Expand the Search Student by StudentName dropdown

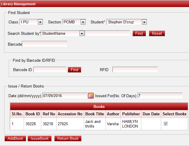coord(63,33)
